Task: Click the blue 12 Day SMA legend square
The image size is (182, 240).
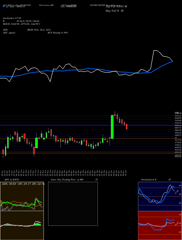Action: [4, 6]
